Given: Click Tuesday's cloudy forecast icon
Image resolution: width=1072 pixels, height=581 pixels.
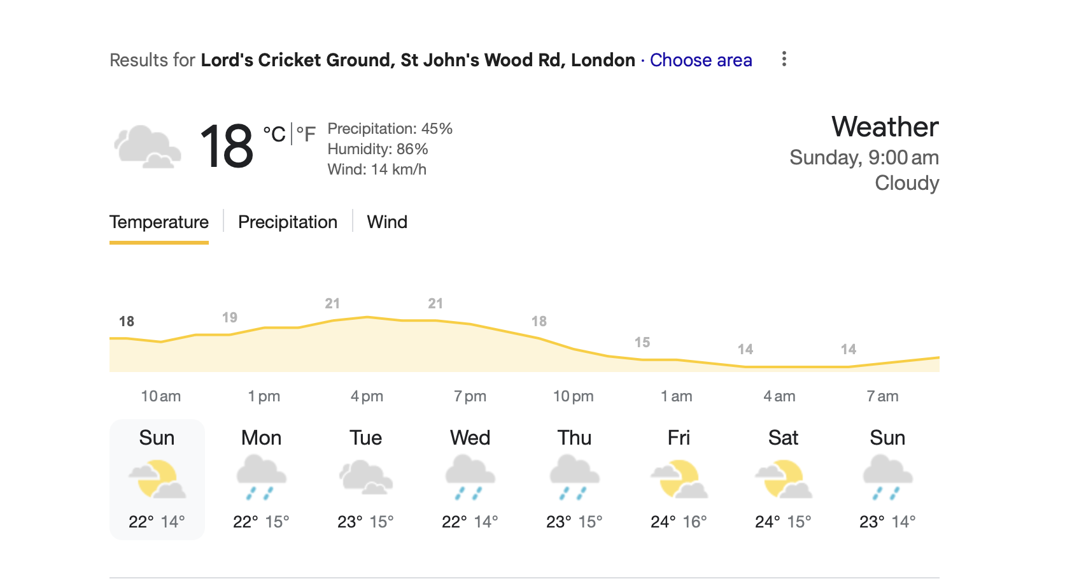Looking at the screenshot, I should [x=365, y=477].
